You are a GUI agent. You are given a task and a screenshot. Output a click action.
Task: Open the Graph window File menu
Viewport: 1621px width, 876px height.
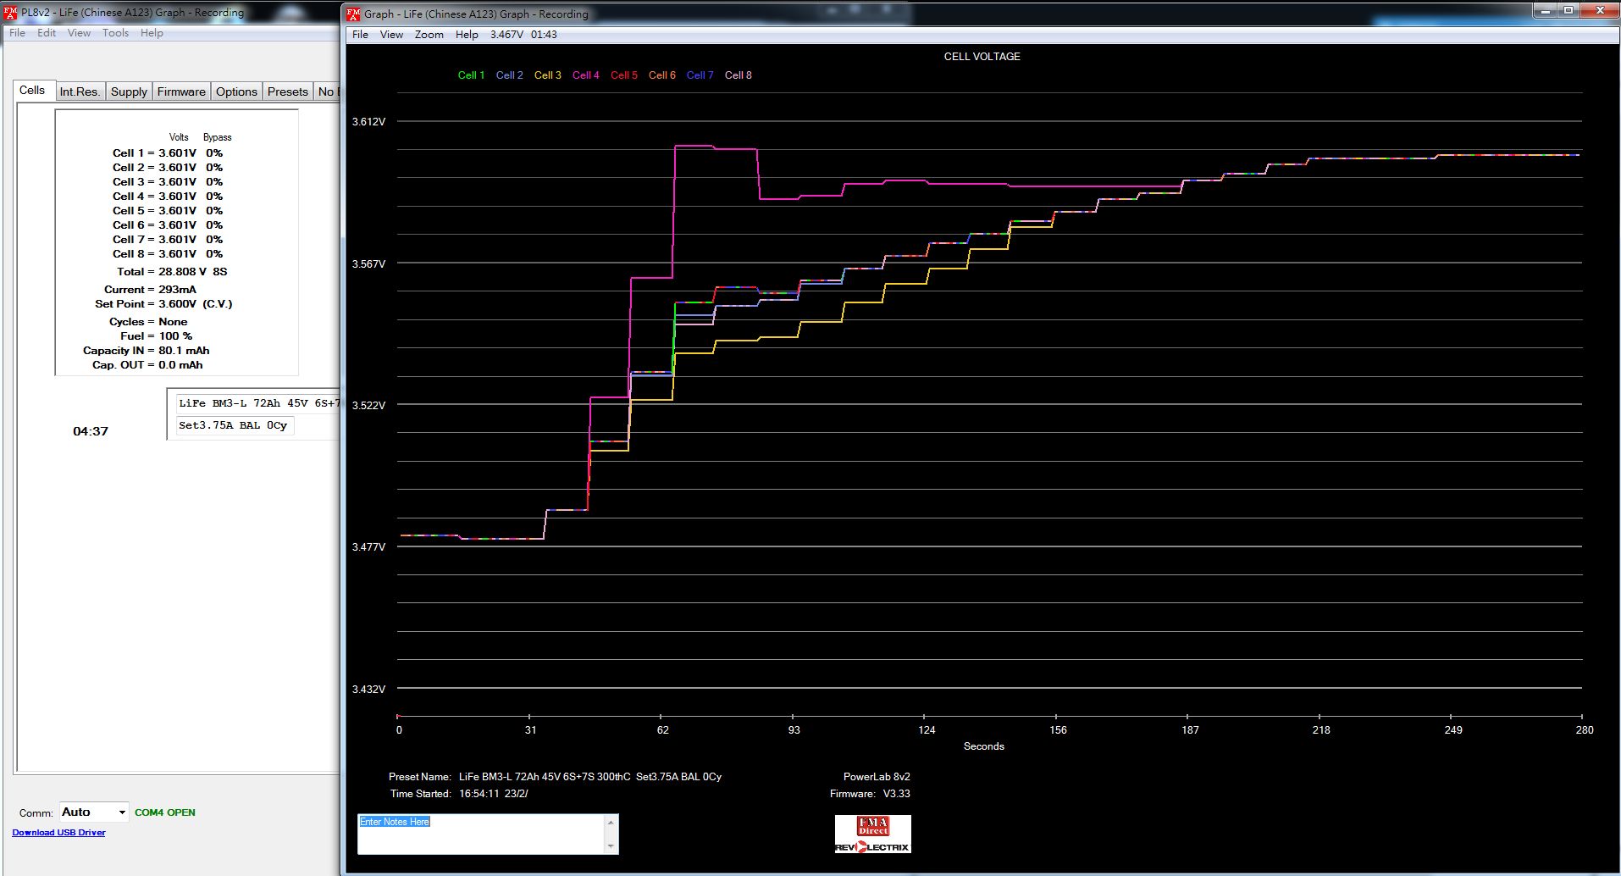tap(360, 35)
